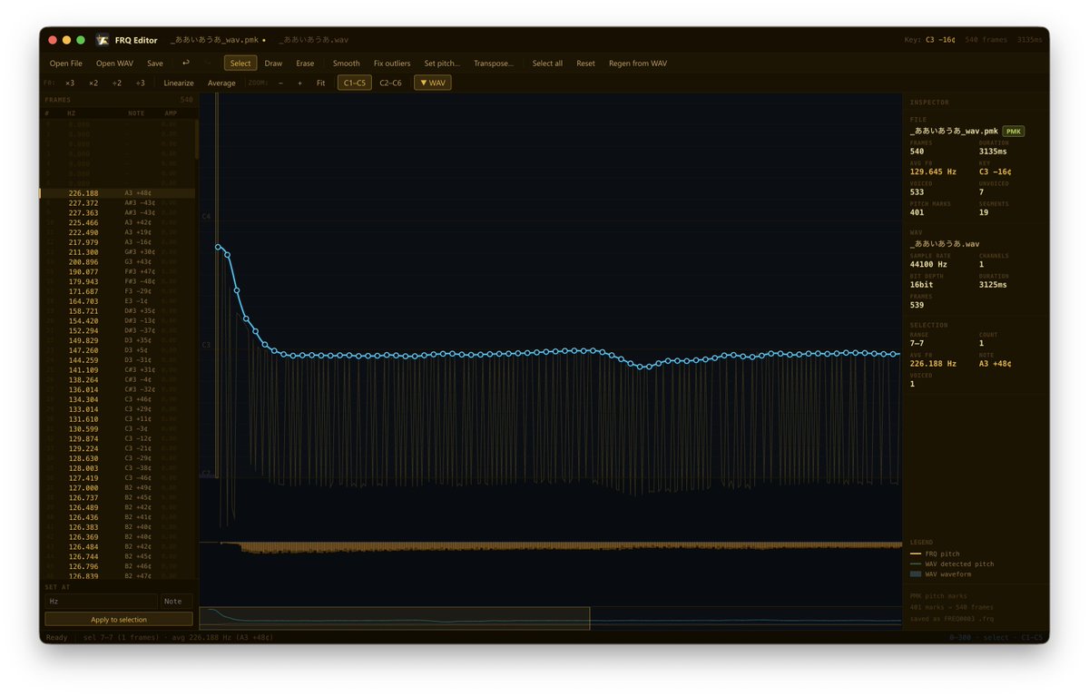Multiply F0 by three with ×3
This screenshot has width=1089, height=696.
click(70, 83)
